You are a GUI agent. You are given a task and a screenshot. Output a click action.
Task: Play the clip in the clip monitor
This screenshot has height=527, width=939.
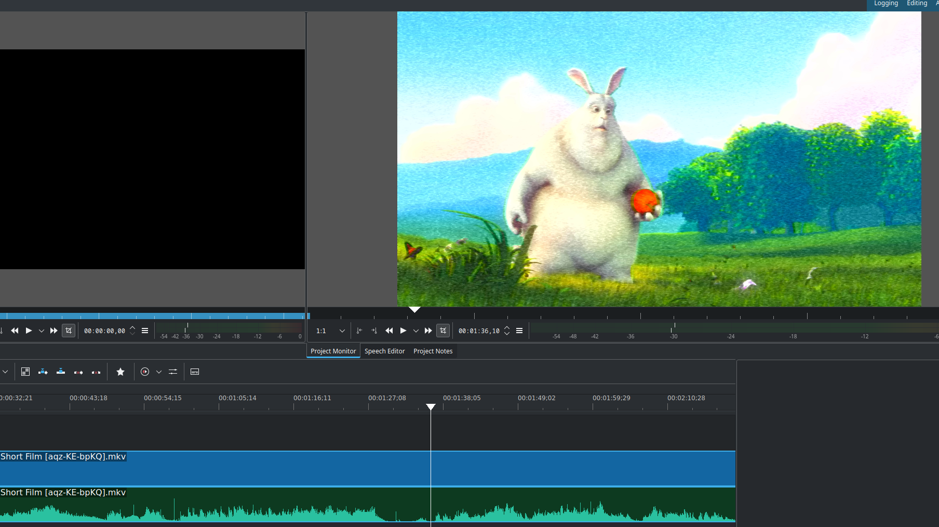coord(29,331)
